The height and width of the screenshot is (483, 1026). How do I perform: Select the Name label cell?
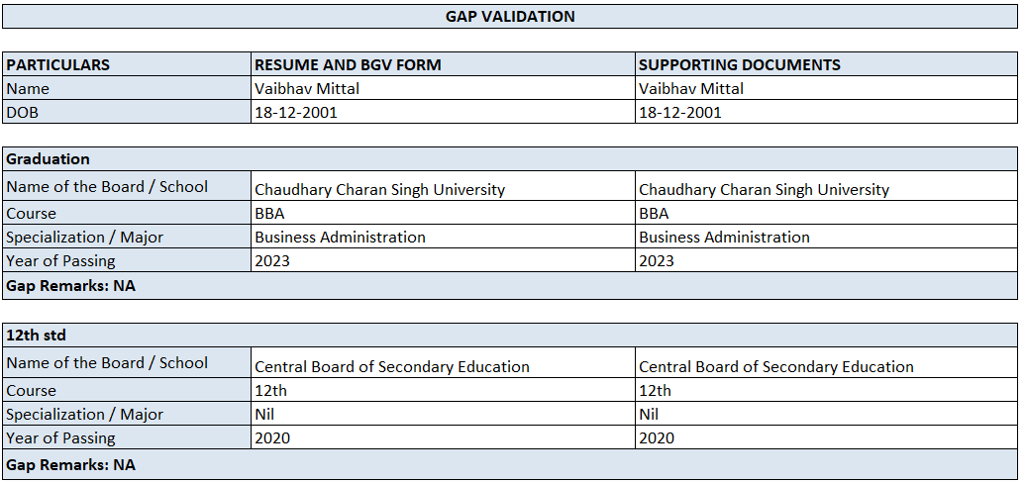tap(28, 89)
